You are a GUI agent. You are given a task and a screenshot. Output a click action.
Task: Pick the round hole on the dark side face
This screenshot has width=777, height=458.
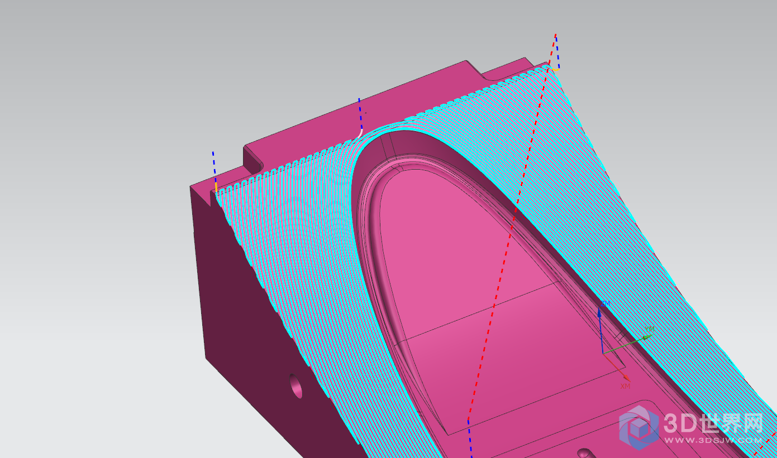[296, 386]
